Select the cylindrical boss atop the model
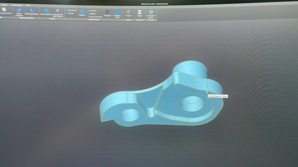This screenshot has width=298, height=167. coord(190,70)
